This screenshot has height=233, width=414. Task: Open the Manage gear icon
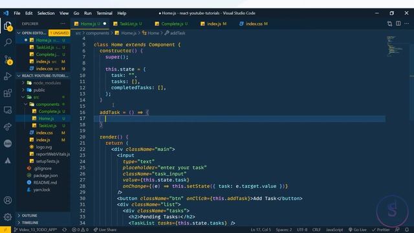[8, 217]
